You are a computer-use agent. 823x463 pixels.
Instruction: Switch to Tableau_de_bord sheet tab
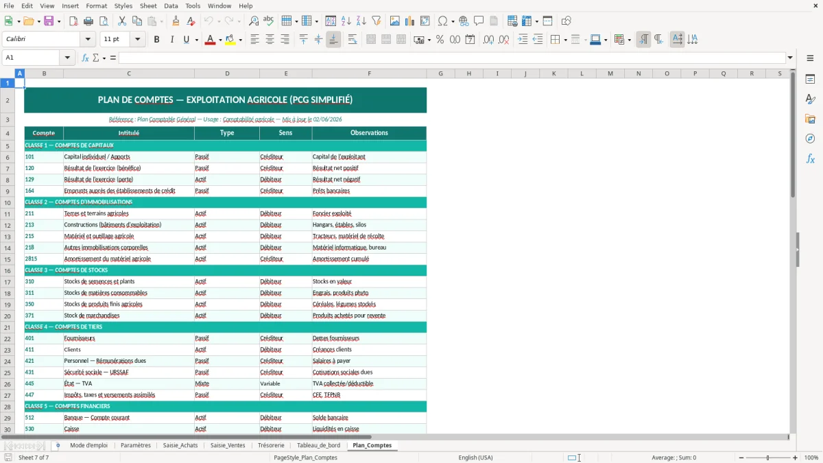click(318, 445)
